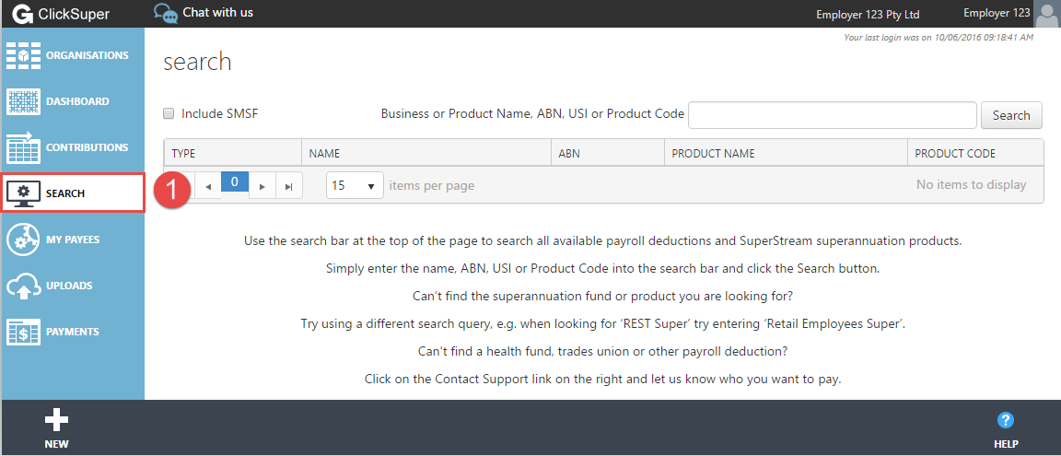Open the Search monitor icon
1061x456 pixels.
click(x=24, y=193)
